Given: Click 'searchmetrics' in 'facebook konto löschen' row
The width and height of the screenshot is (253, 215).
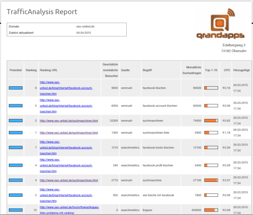Looking at the screenshot, I should tap(130, 148).
